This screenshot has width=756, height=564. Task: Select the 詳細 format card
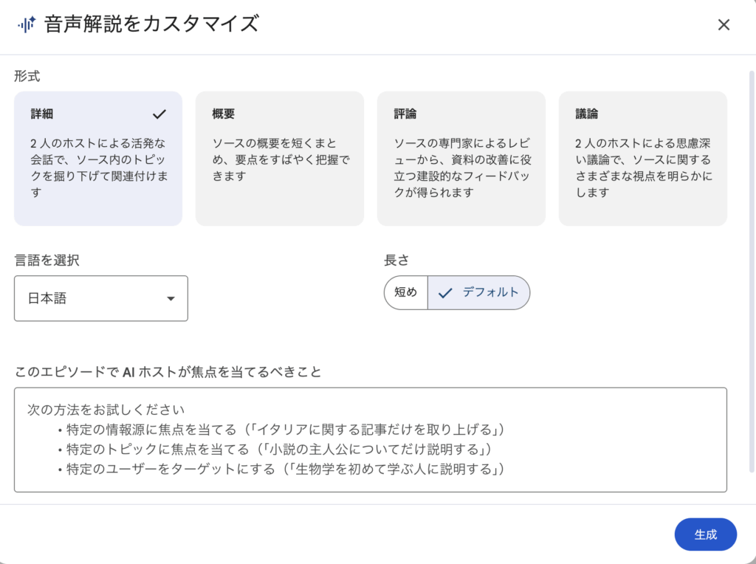click(97, 158)
